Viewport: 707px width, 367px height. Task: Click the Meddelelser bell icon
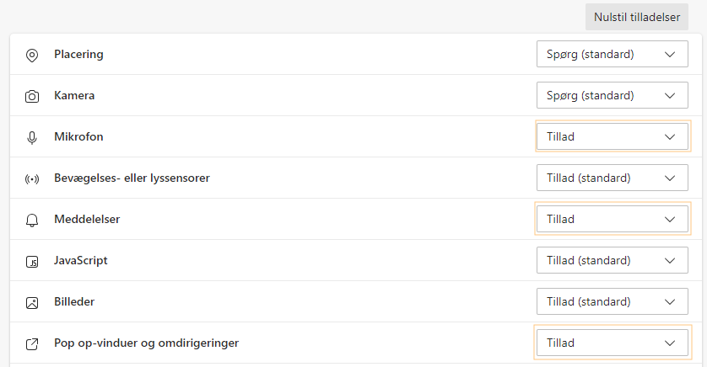tap(32, 221)
